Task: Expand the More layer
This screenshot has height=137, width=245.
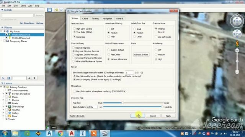Action: 3,116
